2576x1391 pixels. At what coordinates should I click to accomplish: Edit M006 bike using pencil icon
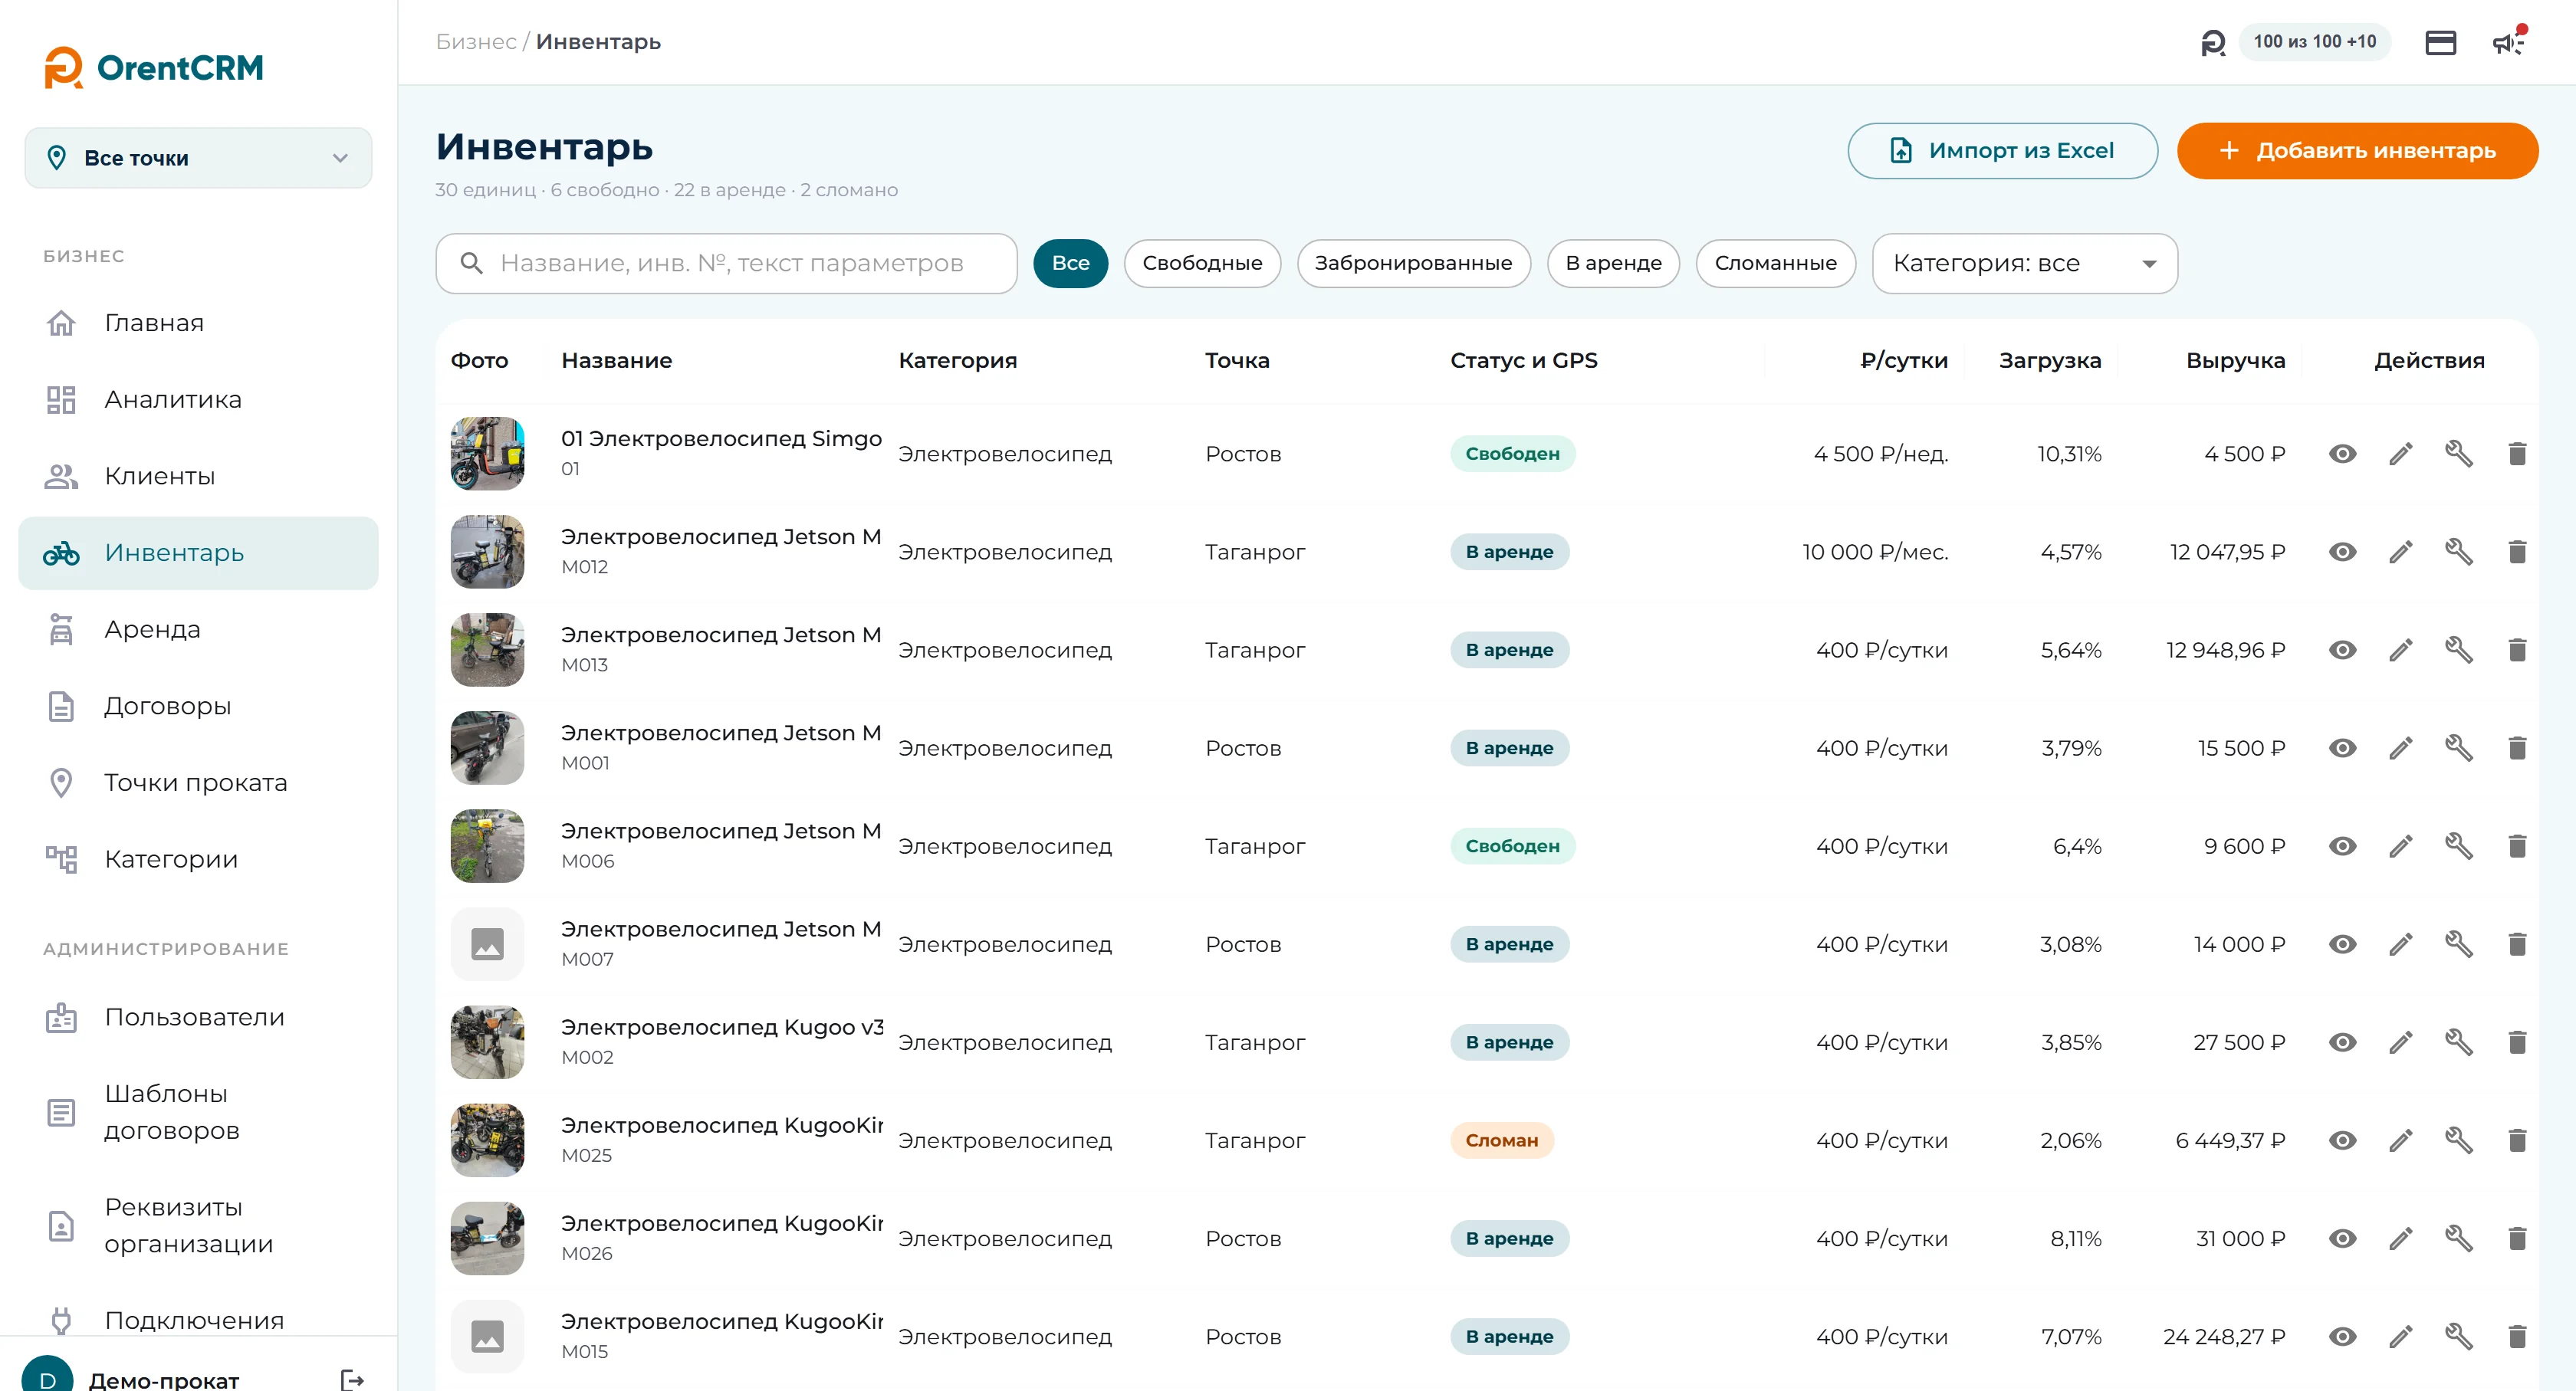(x=2400, y=846)
